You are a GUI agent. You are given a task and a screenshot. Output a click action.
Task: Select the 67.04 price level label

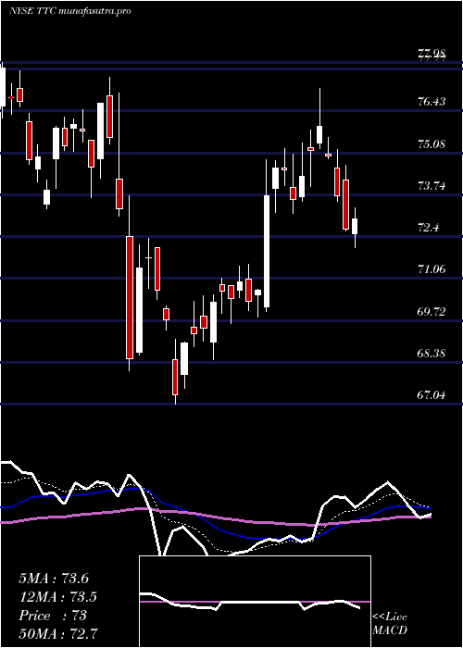pyautogui.click(x=432, y=395)
